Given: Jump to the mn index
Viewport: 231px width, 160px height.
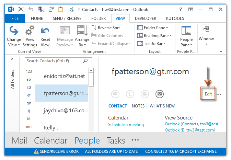Looking at the screenshot, I should (29, 127).
